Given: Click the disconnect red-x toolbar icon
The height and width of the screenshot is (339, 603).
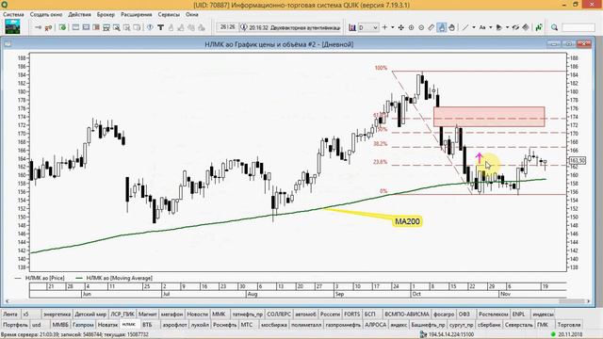Looking at the screenshot, I should tap(48, 27).
